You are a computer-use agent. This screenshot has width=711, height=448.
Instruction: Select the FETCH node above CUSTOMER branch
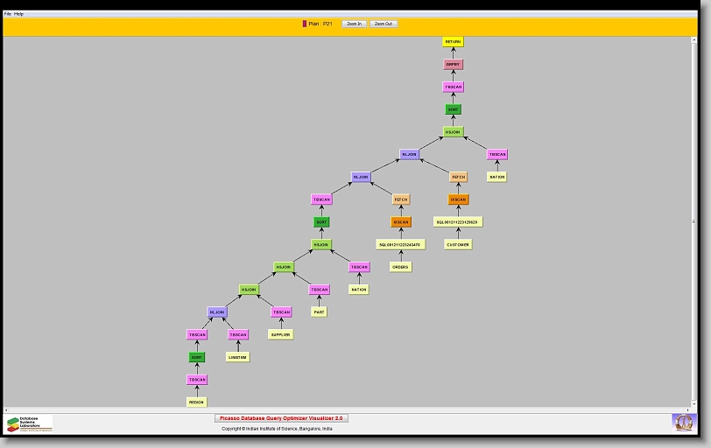459,177
